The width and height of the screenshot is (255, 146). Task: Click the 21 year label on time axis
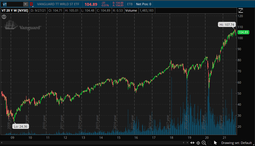coord(225,138)
